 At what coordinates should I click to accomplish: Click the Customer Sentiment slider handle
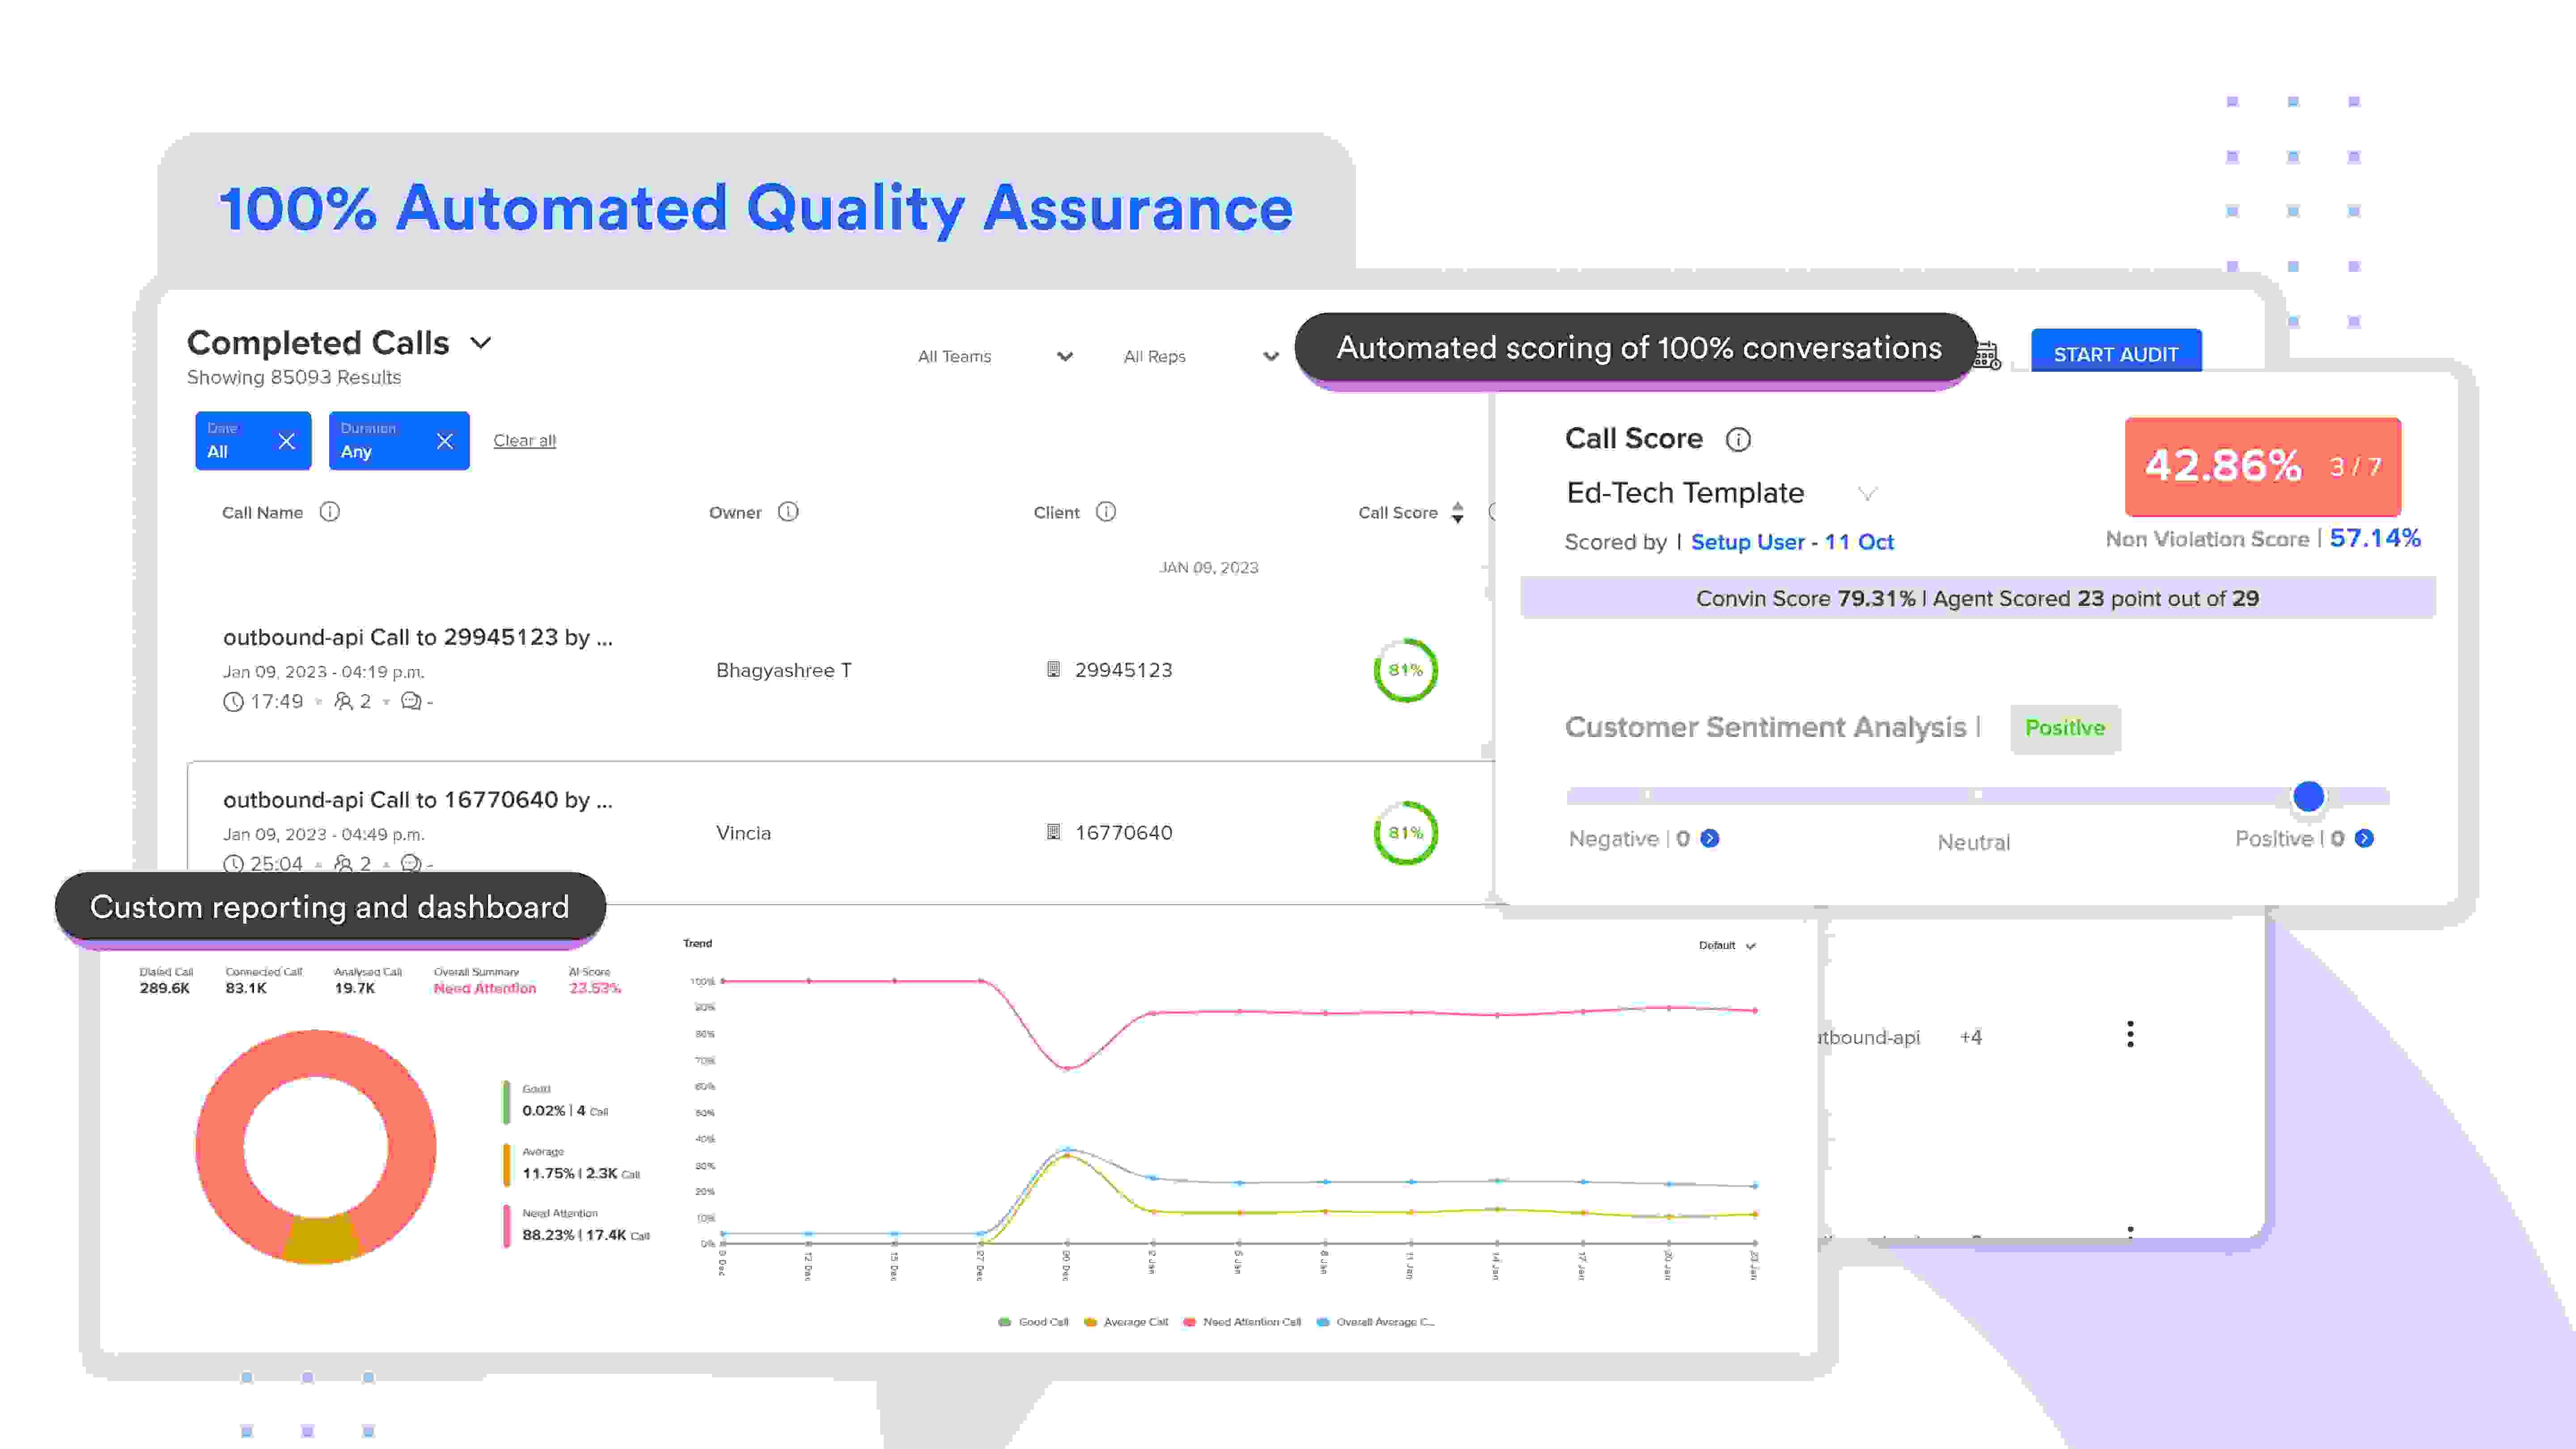(2308, 797)
